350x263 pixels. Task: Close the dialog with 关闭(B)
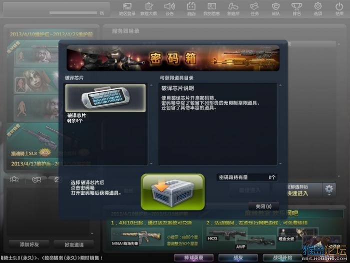tap(263, 206)
